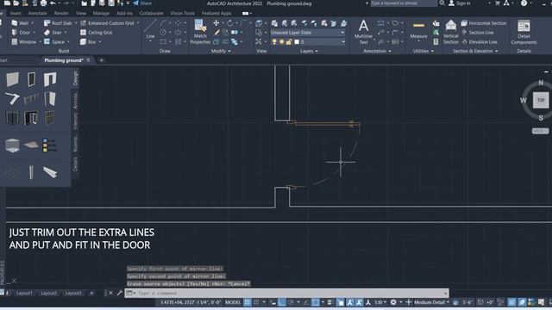The width and height of the screenshot is (552, 310).
Task: Open the Roof Slab dropdown arrow
Action: click(76, 23)
